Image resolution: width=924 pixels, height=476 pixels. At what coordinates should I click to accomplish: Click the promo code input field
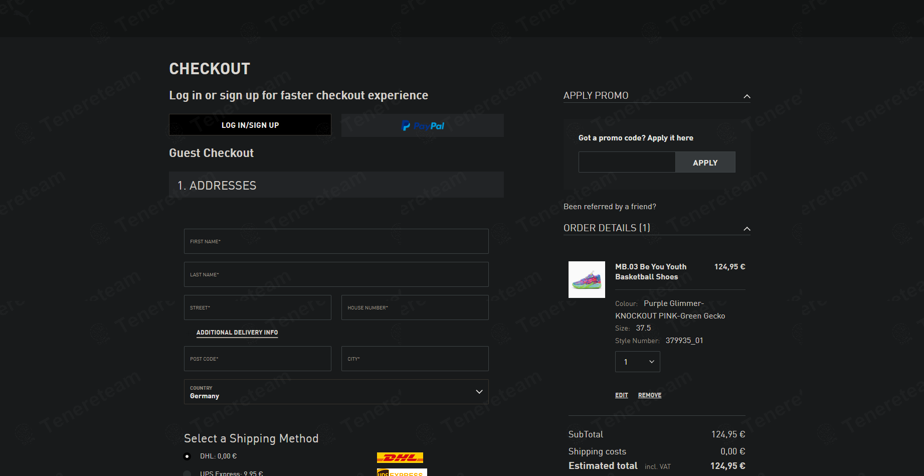627,162
